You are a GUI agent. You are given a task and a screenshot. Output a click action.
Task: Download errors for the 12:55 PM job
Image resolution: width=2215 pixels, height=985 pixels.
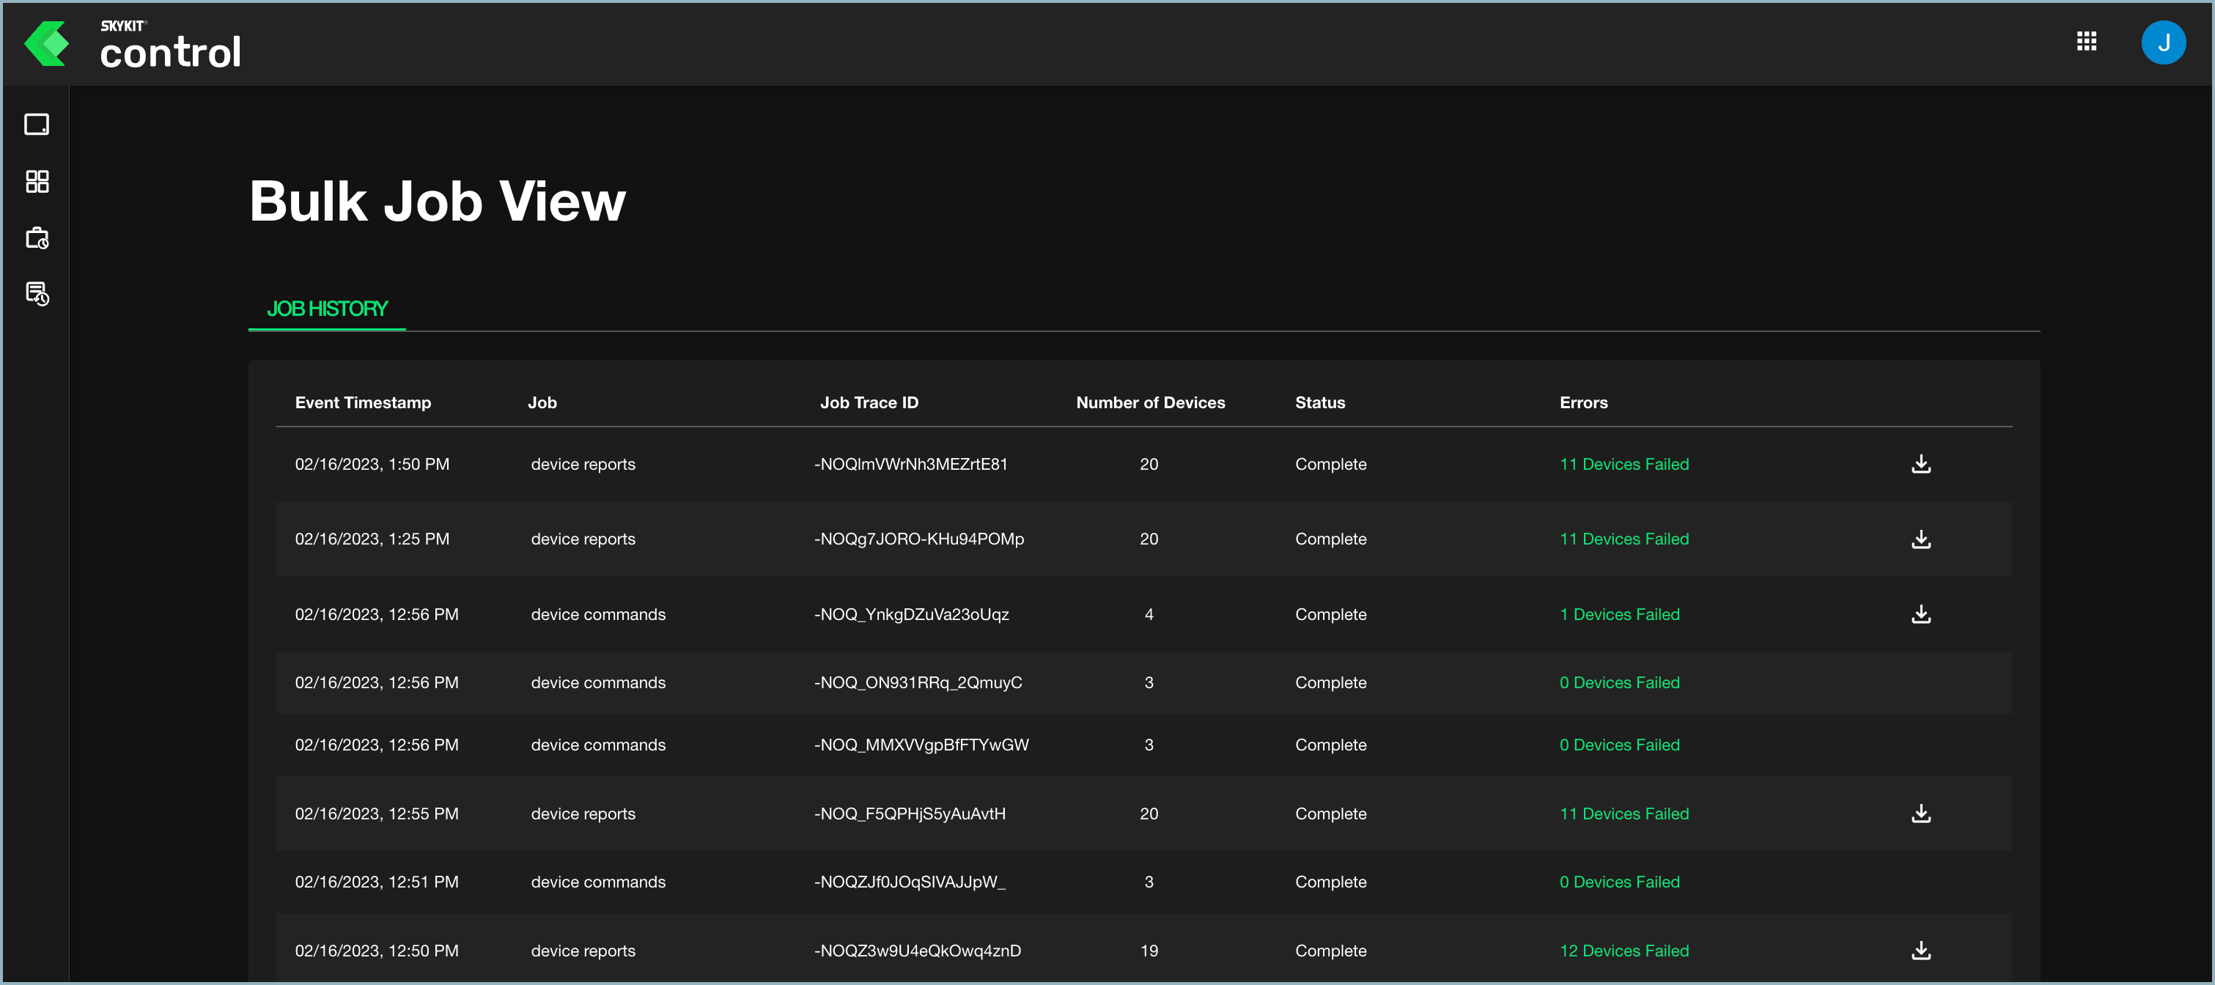point(1921,814)
